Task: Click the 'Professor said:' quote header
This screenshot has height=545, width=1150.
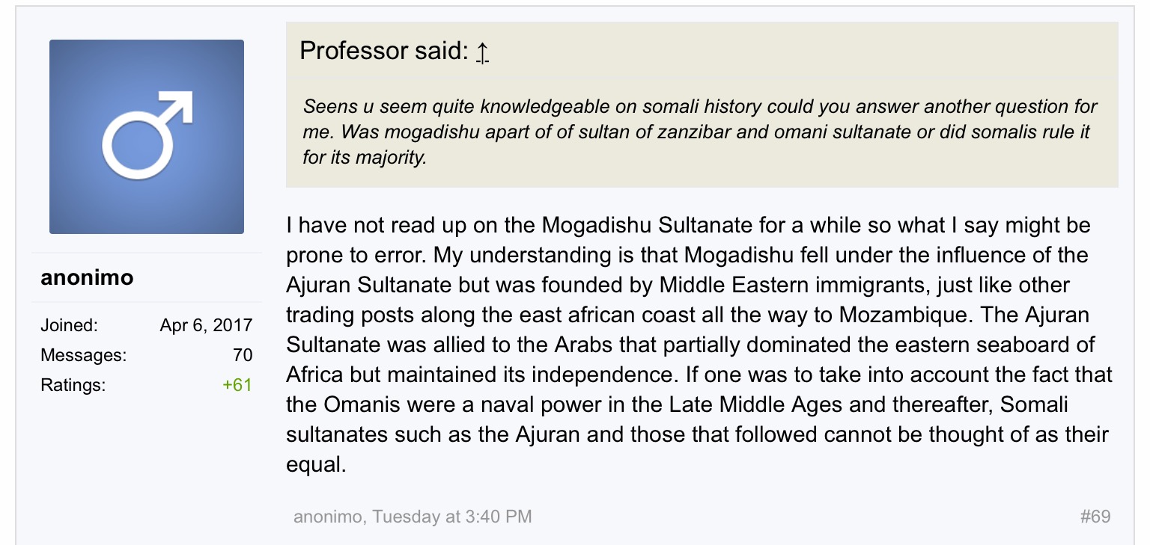Action: (x=383, y=51)
